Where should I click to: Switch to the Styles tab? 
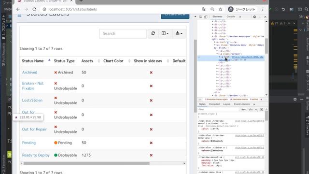point(202,104)
